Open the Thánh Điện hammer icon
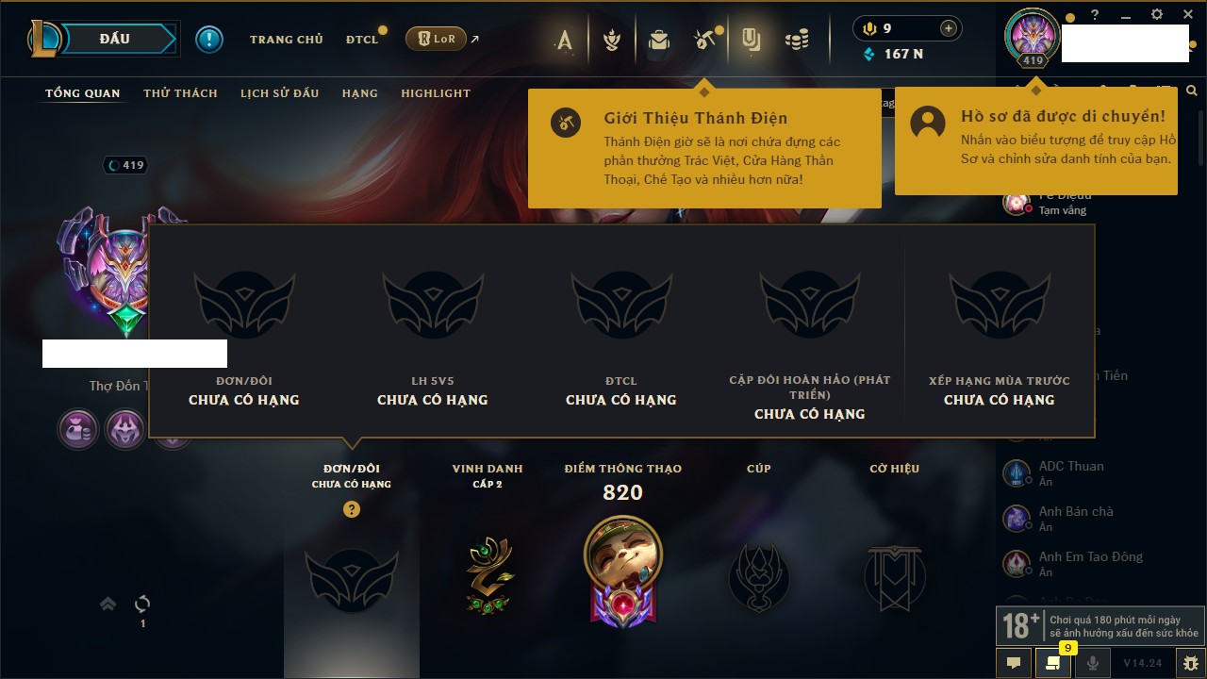The image size is (1207, 679). (704, 39)
